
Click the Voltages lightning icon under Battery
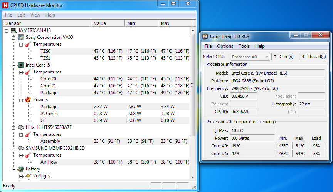[28, 176]
